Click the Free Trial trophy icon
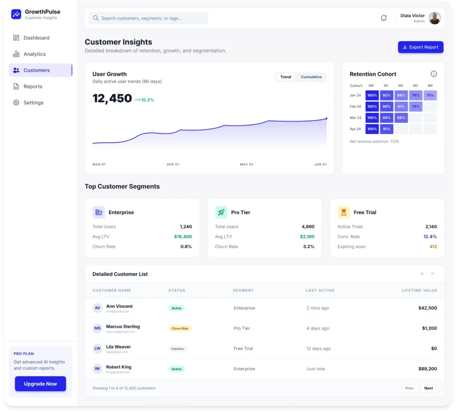 point(344,212)
